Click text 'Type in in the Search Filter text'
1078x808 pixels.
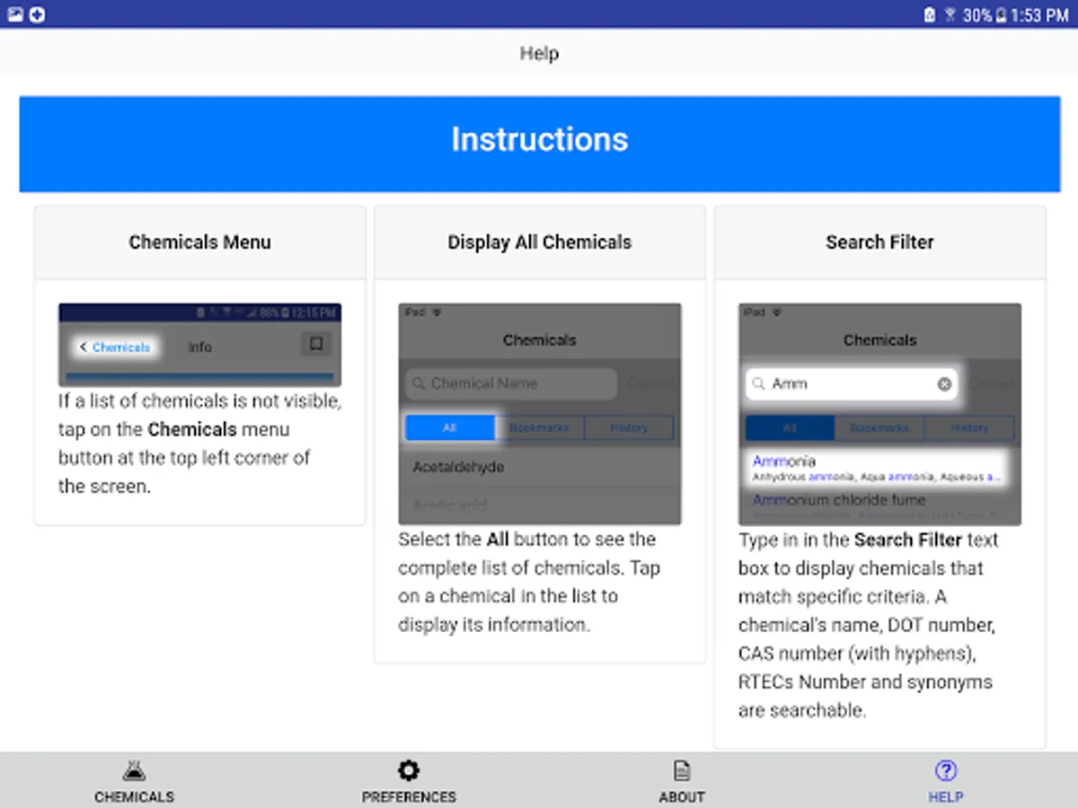(868, 540)
